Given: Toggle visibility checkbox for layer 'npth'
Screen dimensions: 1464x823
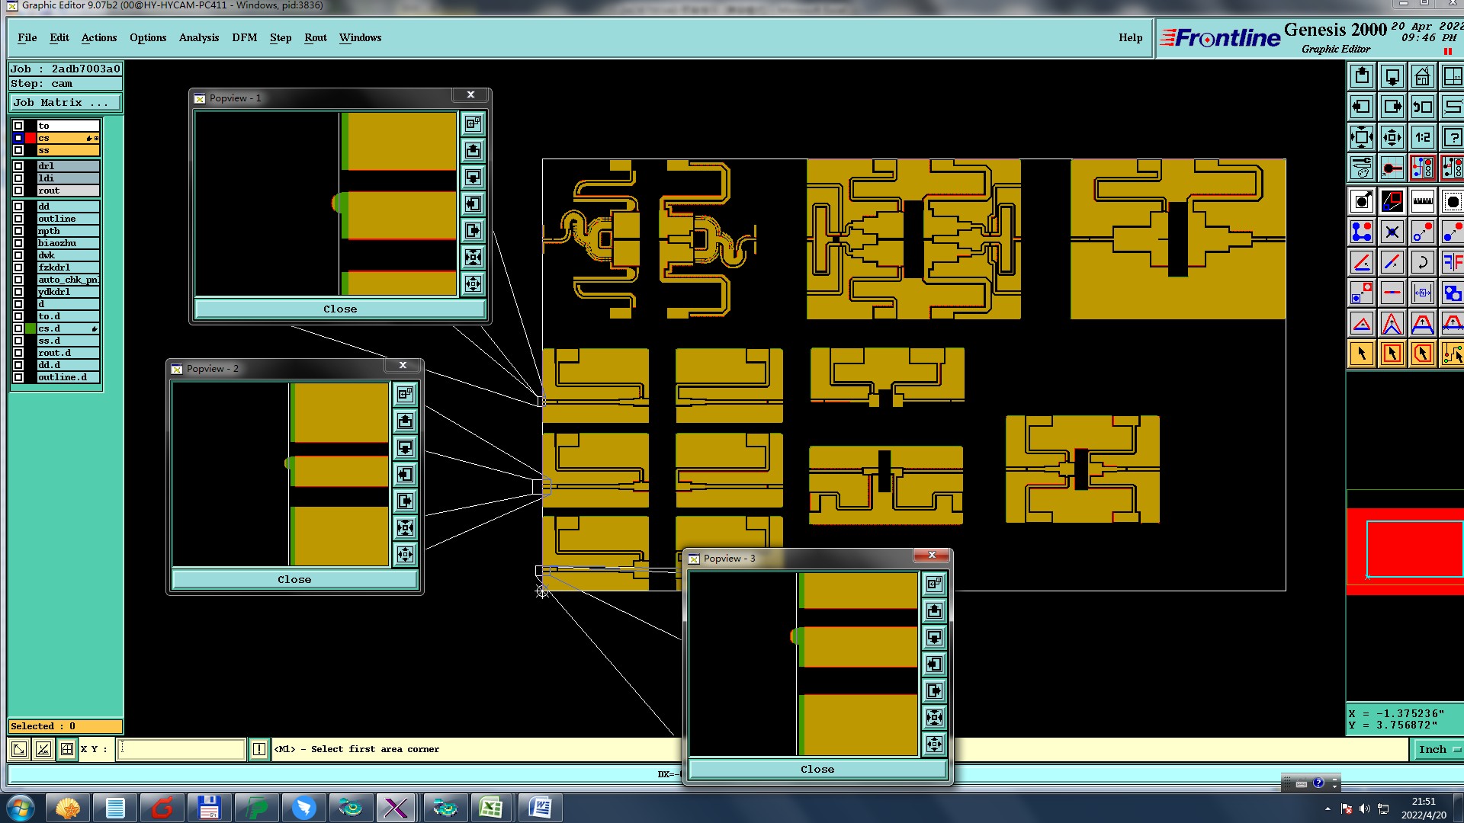Looking at the screenshot, I should pos(18,231).
